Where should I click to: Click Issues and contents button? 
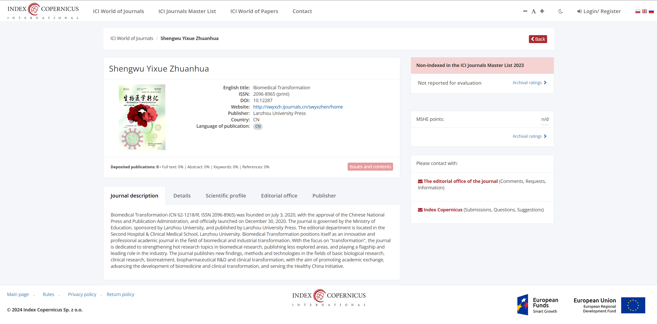[x=370, y=167]
